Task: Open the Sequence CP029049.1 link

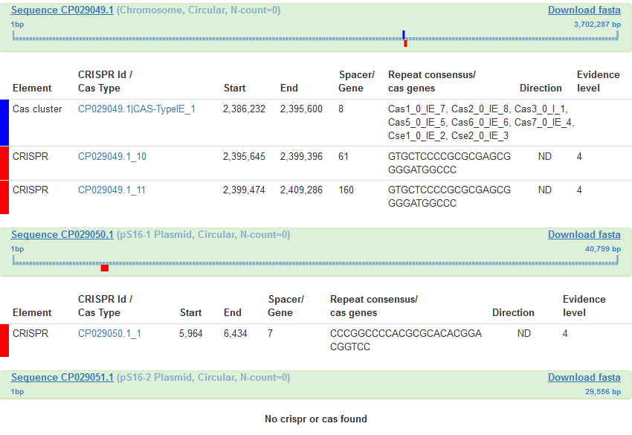Action: click(62, 10)
